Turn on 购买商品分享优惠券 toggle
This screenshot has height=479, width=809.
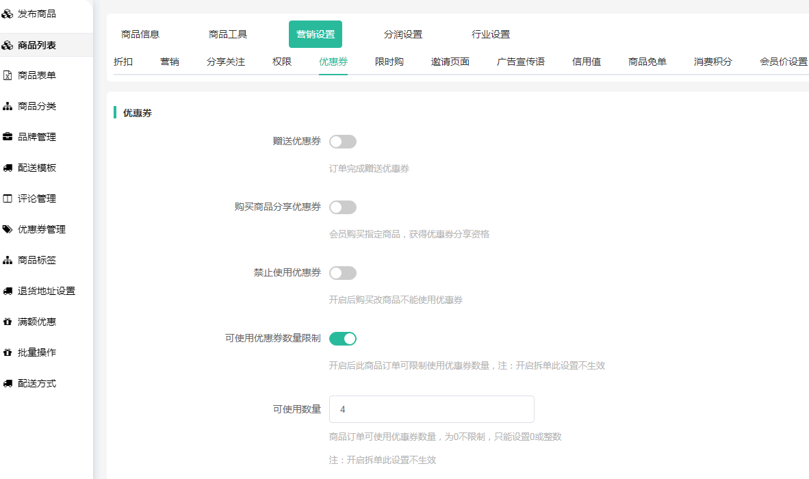tap(342, 207)
